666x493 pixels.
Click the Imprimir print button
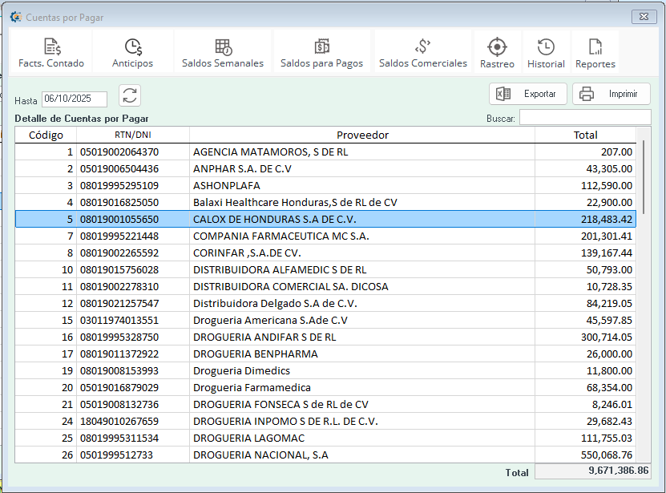(611, 94)
